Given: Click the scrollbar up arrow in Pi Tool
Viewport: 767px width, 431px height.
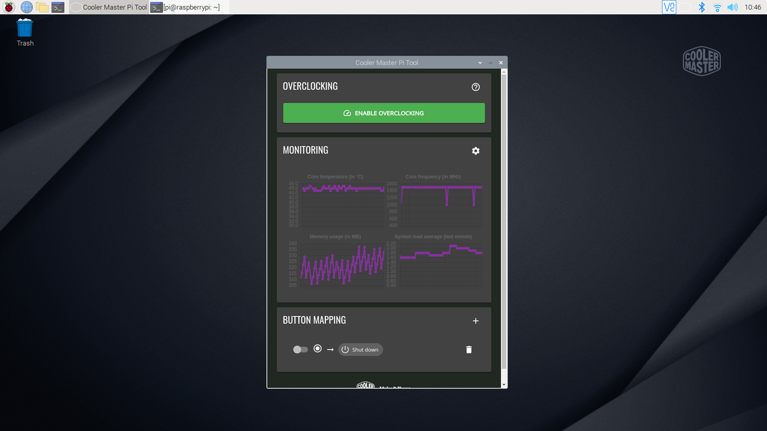Looking at the screenshot, I should 504,72.
